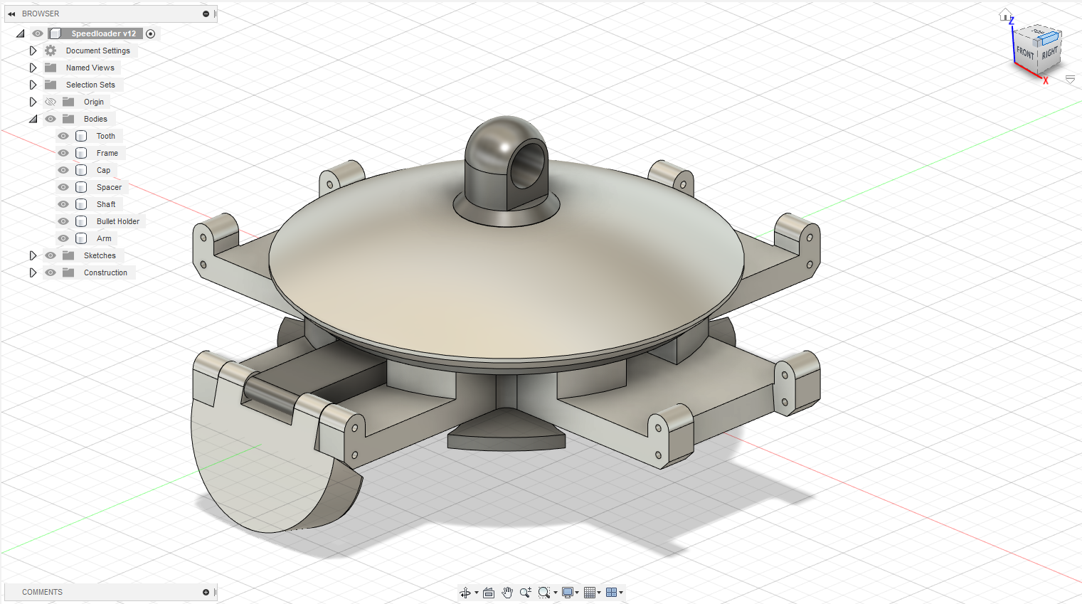
Task: Select the Arm body label
Action: click(x=104, y=238)
